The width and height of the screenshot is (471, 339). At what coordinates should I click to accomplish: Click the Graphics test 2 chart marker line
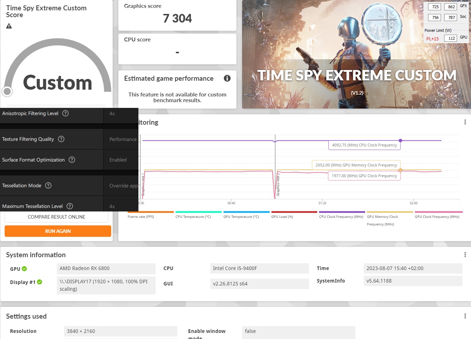[x=275, y=167]
